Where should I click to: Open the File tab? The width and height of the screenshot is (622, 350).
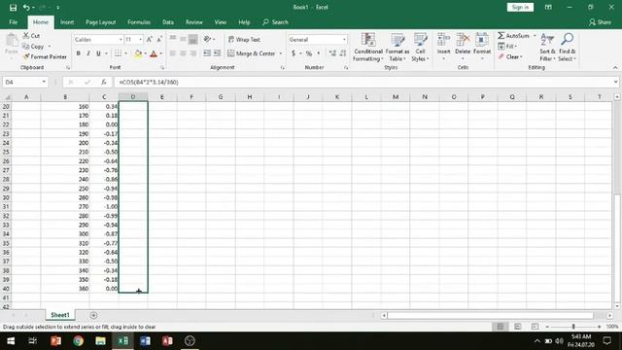point(13,22)
